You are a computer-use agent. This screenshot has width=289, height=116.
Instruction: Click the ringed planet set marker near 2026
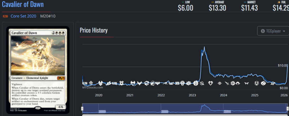click(x=272, y=83)
